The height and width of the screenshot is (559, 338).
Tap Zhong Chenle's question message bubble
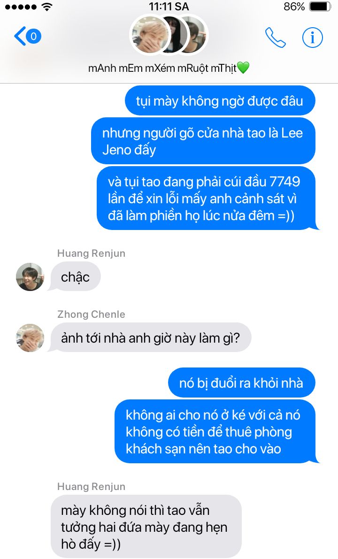151,337
